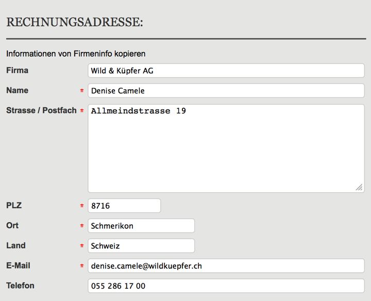Click the 'PLZ' field label
This screenshot has width=371, height=301.
click(x=14, y=205)
